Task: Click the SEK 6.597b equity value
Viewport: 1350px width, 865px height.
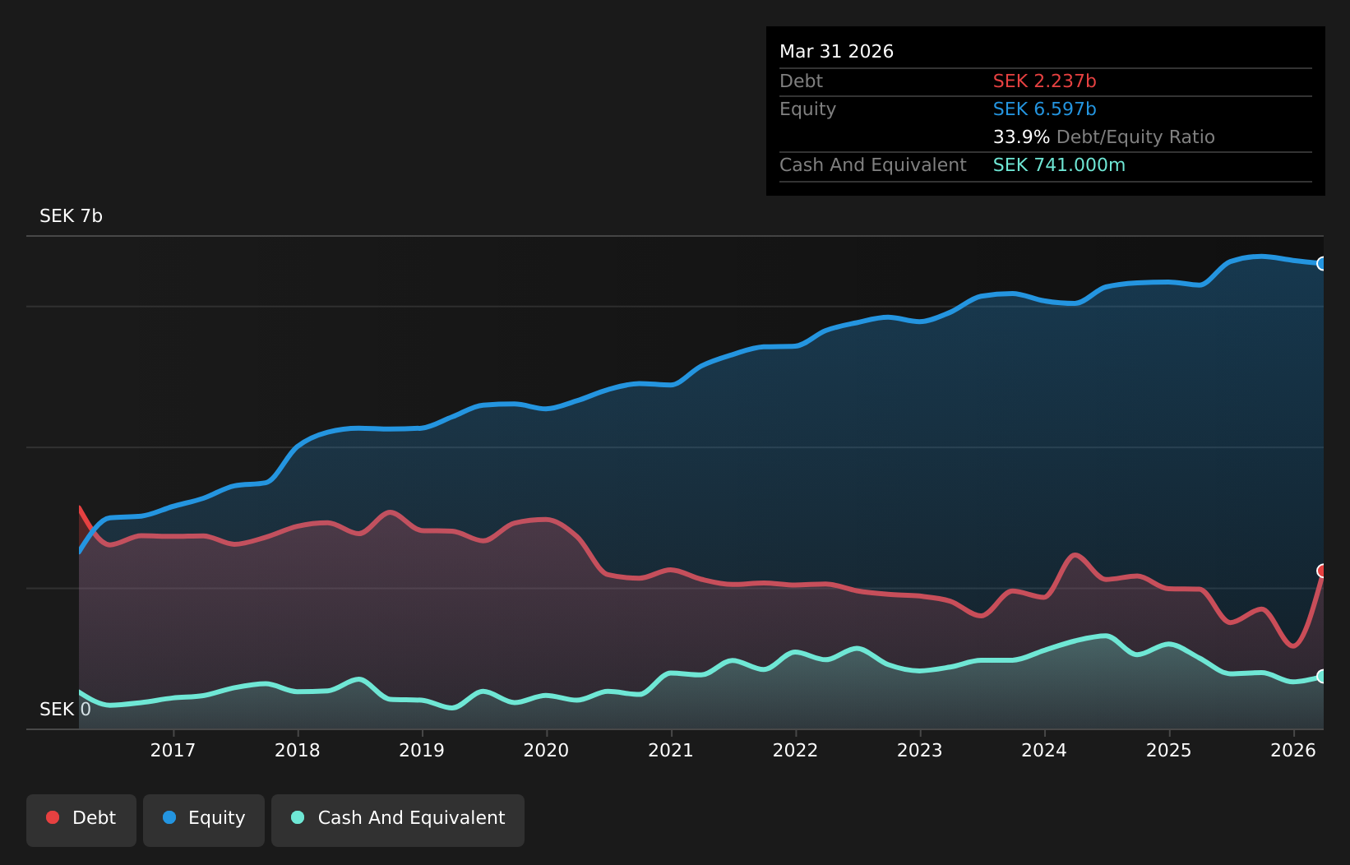Action: [x=1044, y=109]
